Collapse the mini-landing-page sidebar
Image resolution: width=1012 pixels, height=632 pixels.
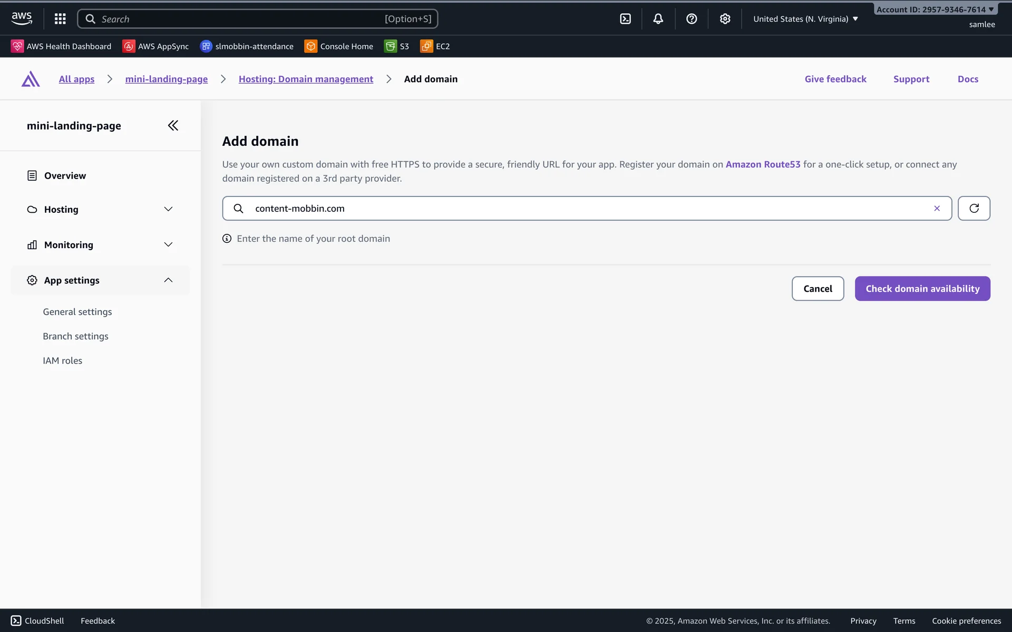click(173, 125)
